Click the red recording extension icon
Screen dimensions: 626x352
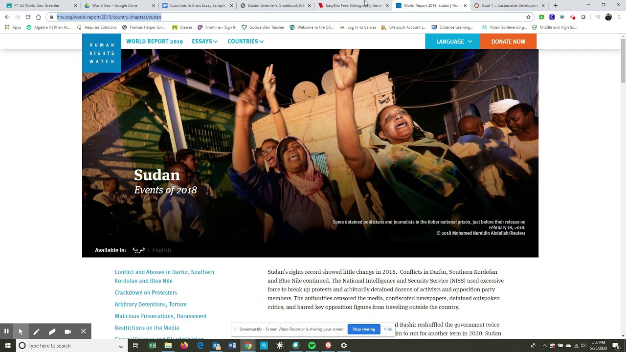point(573,17)
